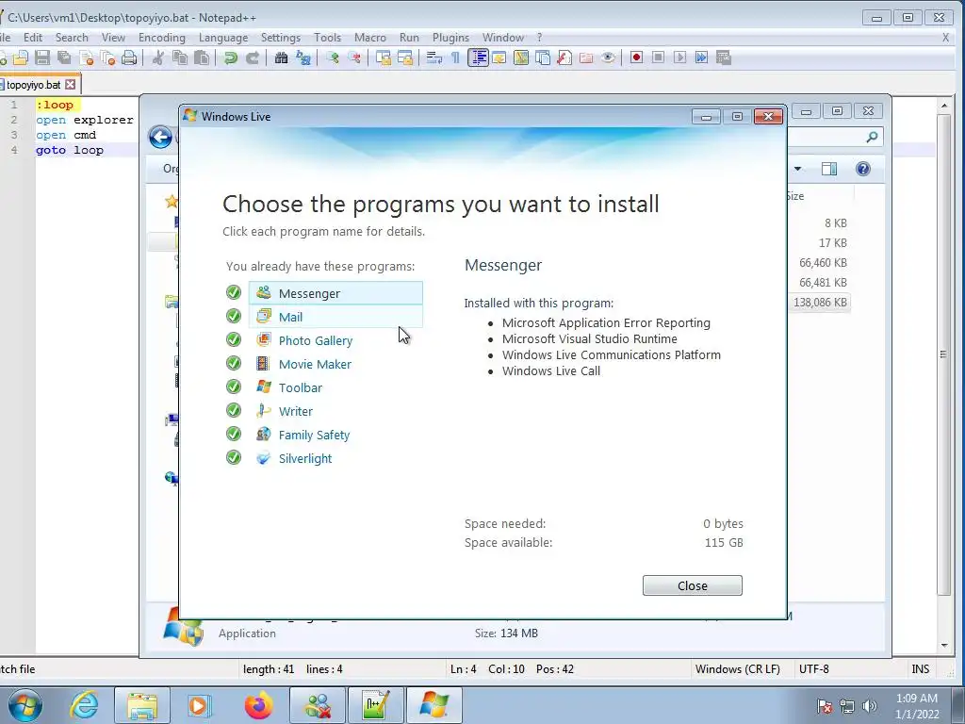Toggle word wrap in Notepad++ toolbar
The height and width of the screenshot is (724, 965).
pos(433,58)
